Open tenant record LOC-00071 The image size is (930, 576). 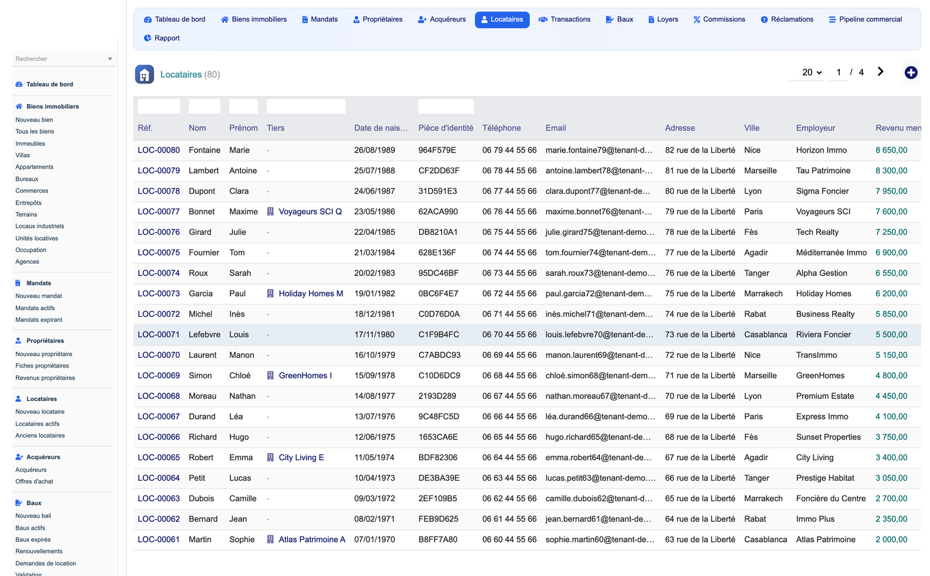click(x=159, y=335)
